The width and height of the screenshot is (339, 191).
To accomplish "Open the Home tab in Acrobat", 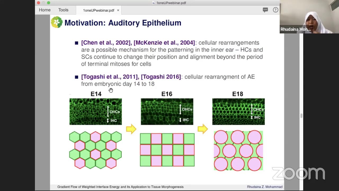I will click(44, 10).
